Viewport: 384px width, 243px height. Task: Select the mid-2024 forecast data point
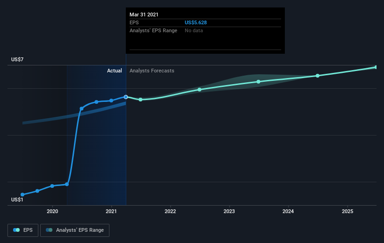318,76
